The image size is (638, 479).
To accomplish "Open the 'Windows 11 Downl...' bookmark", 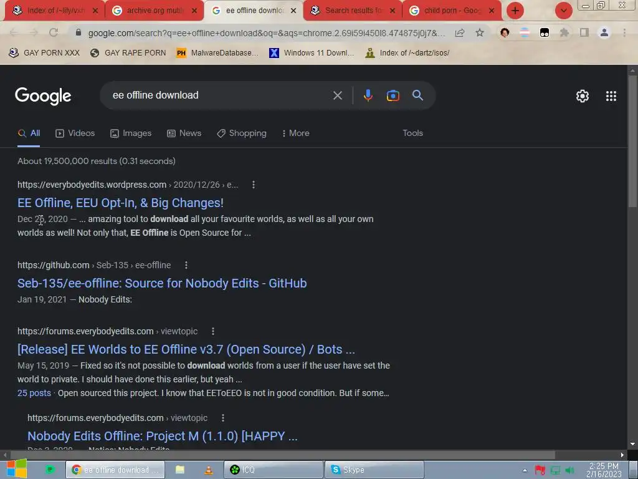I will (312, 53).
